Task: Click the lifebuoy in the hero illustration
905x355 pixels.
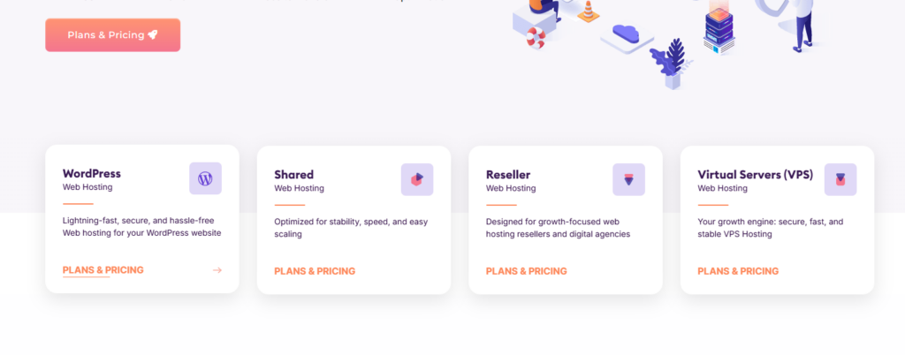Action: [x=536, y=38]
